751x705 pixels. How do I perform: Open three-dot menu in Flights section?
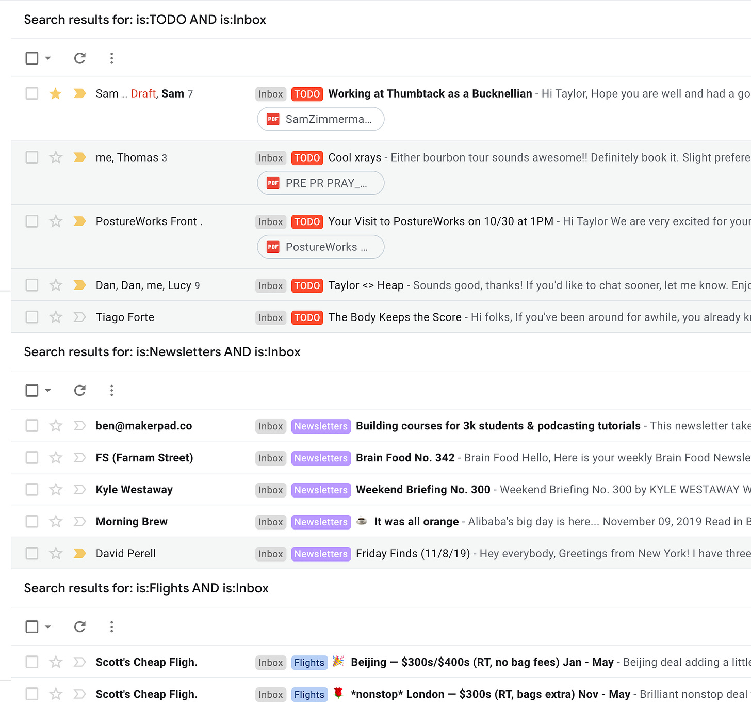pos(111,627)
